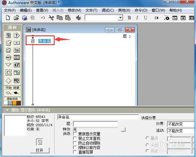Select the Framework icon in the palette
The image size is (196, 157).
tap(8, 73)
